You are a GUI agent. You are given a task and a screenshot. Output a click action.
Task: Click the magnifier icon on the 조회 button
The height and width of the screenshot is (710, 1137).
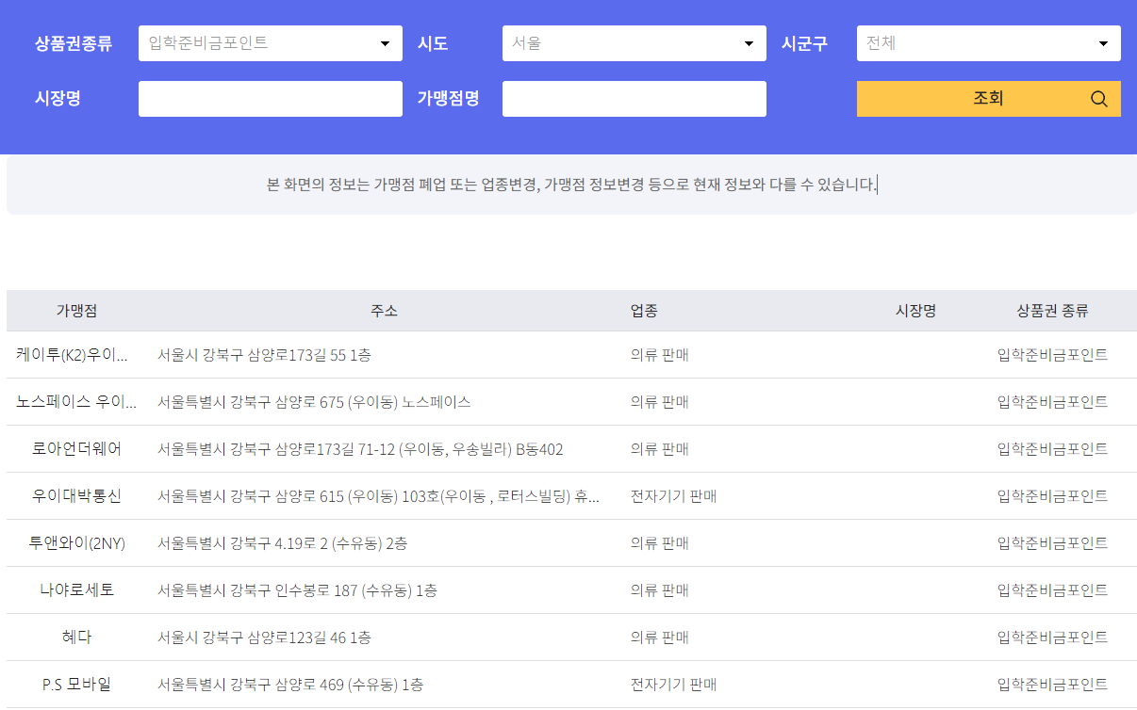(1098, 98)
